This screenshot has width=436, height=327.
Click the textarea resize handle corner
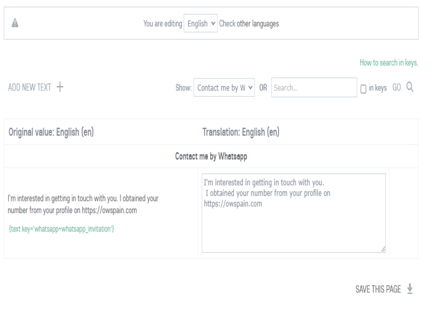382,249
